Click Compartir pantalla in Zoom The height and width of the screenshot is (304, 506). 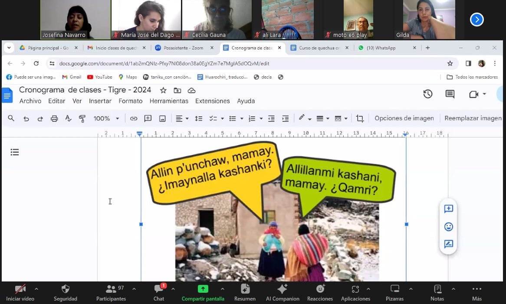pos(203,292)
